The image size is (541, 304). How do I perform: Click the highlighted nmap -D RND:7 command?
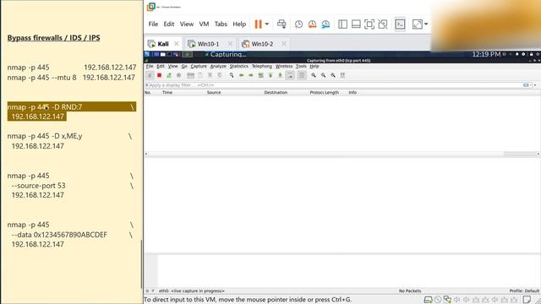(71, 111)
